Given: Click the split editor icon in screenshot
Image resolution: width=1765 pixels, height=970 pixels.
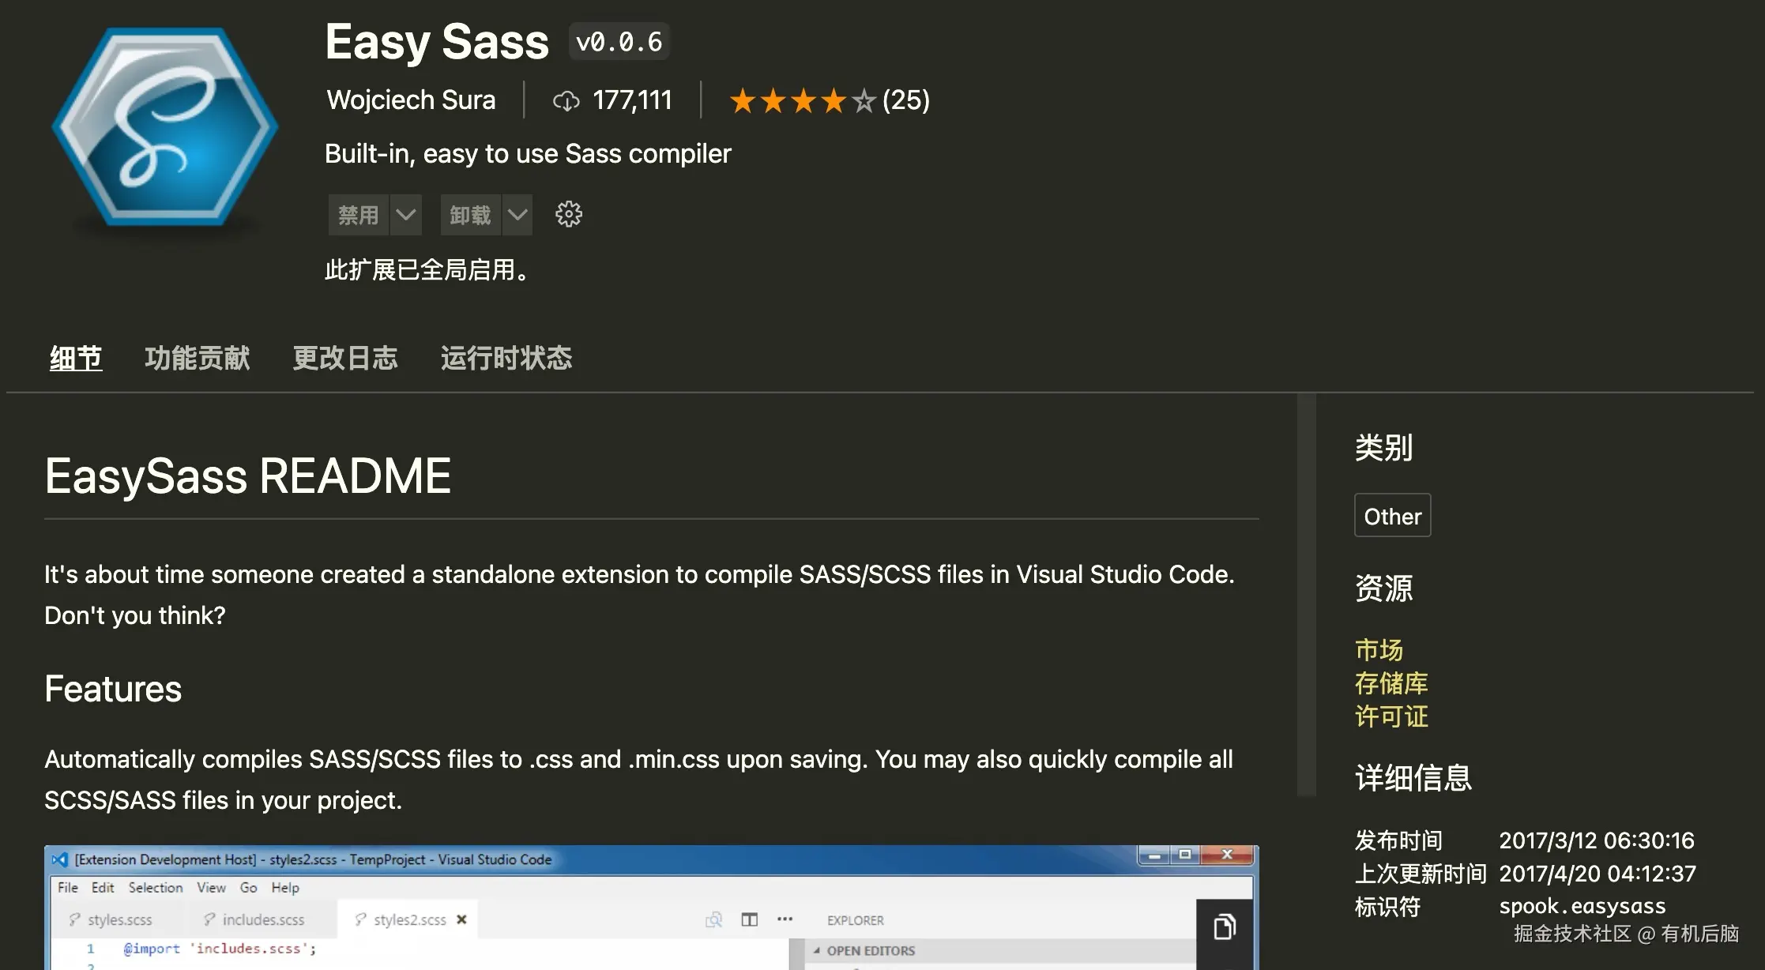Looking at the screenshot, I should tap(749, 919).
